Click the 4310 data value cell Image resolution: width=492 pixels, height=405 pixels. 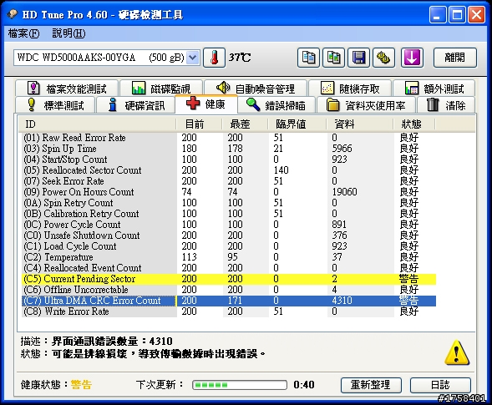342,301
